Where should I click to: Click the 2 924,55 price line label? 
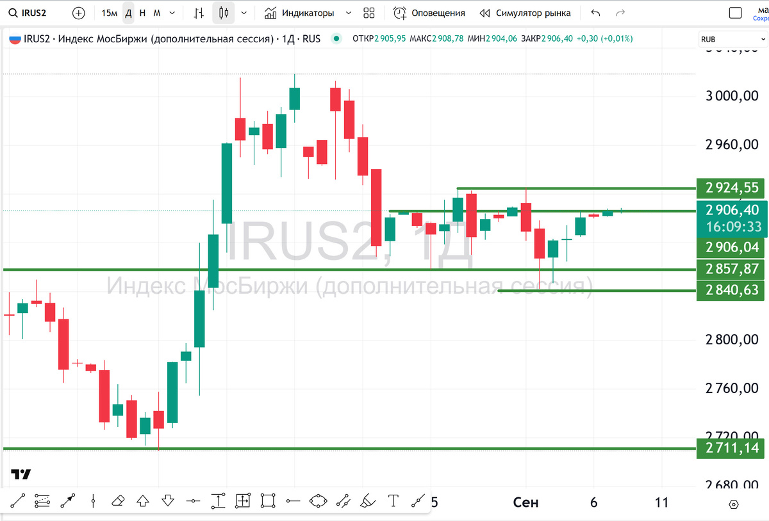731,188
